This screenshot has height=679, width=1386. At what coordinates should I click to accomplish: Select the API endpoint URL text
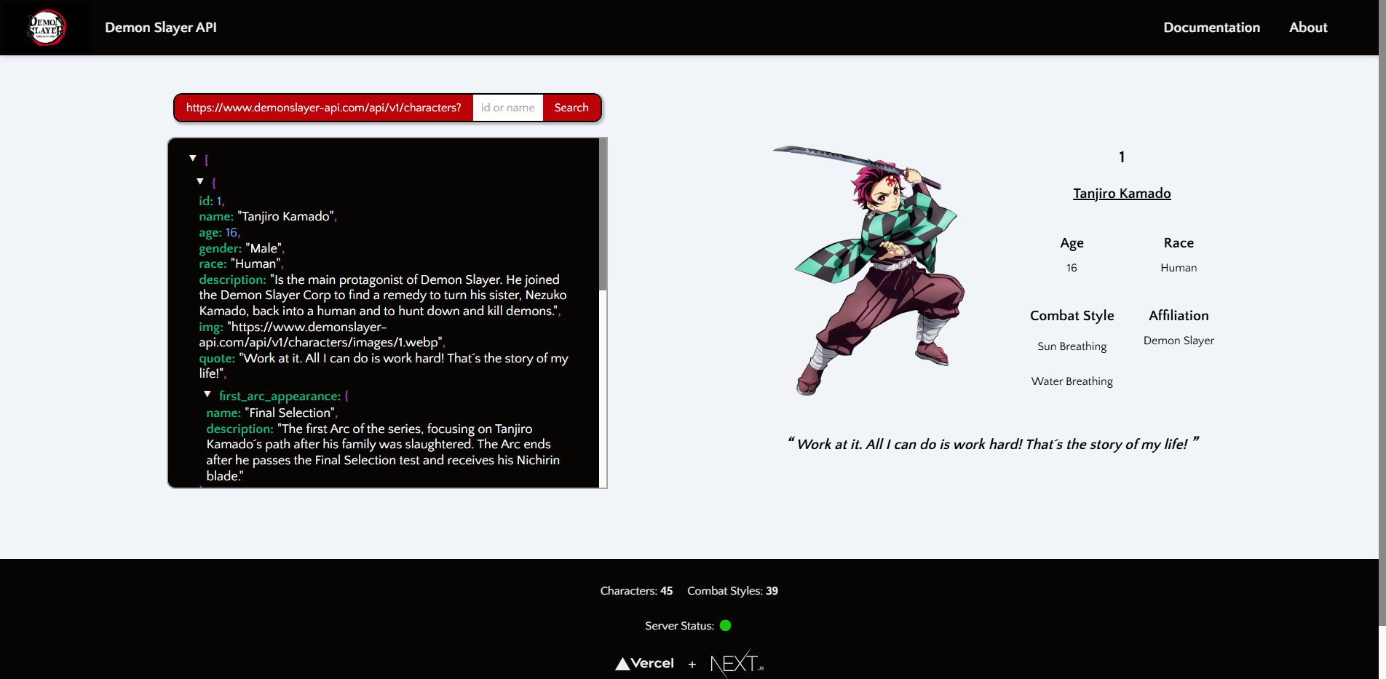(x=322, y=107)
